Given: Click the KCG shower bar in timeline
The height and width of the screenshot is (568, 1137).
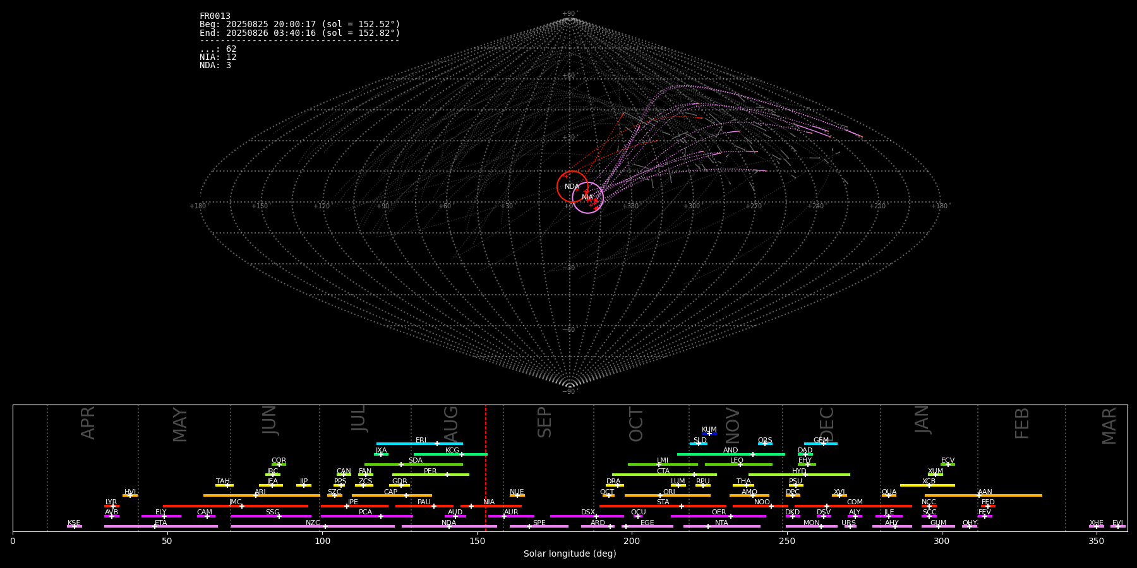Looking at the screenshot, I should tap(450, 454).
